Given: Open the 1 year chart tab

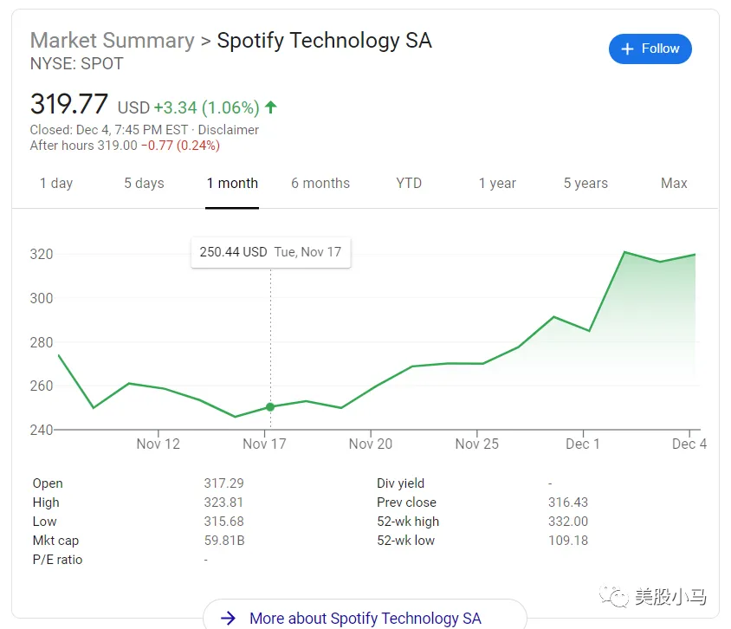Looking at the screenshot, I should click(497, 184).
